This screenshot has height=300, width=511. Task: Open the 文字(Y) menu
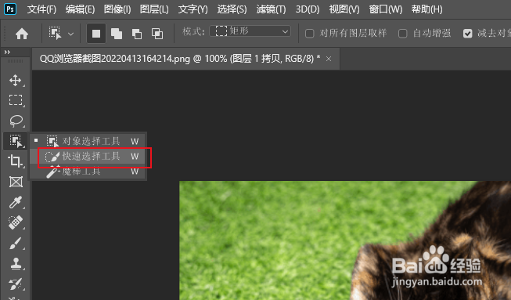pos(193,9)
